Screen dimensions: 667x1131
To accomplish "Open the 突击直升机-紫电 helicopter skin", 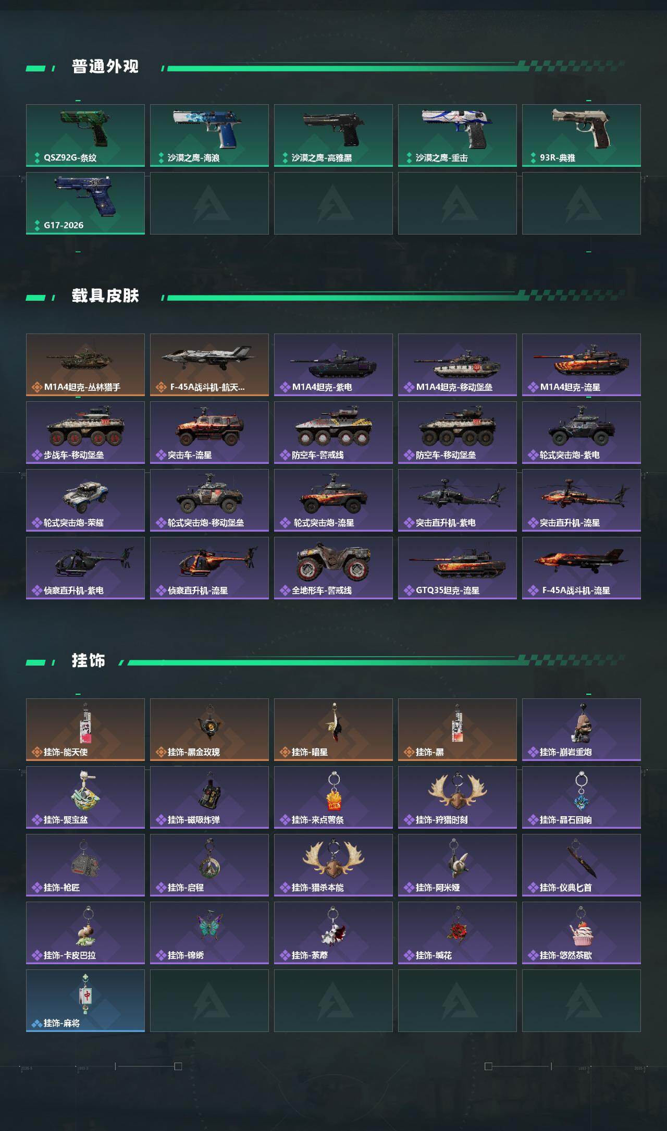I will (x=458, y=500).
